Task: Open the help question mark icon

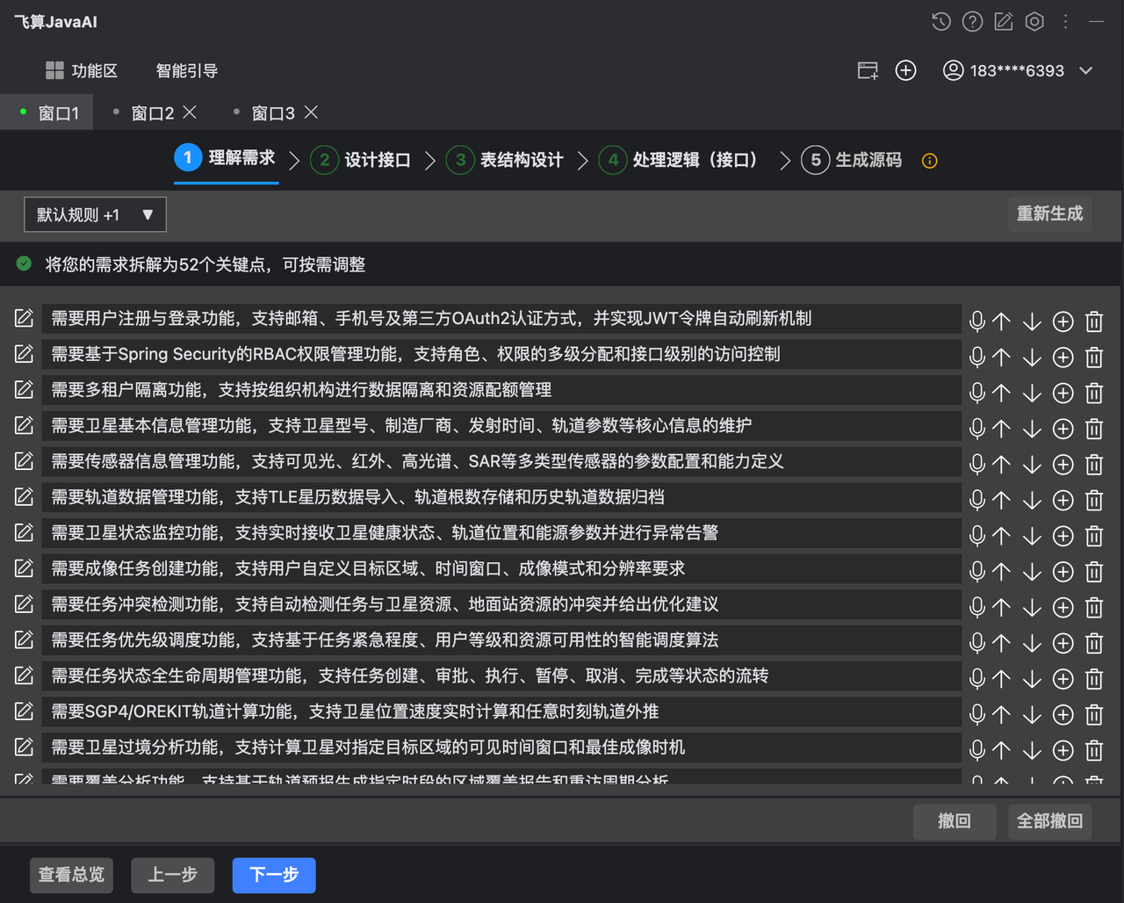Action: (972, 22)
